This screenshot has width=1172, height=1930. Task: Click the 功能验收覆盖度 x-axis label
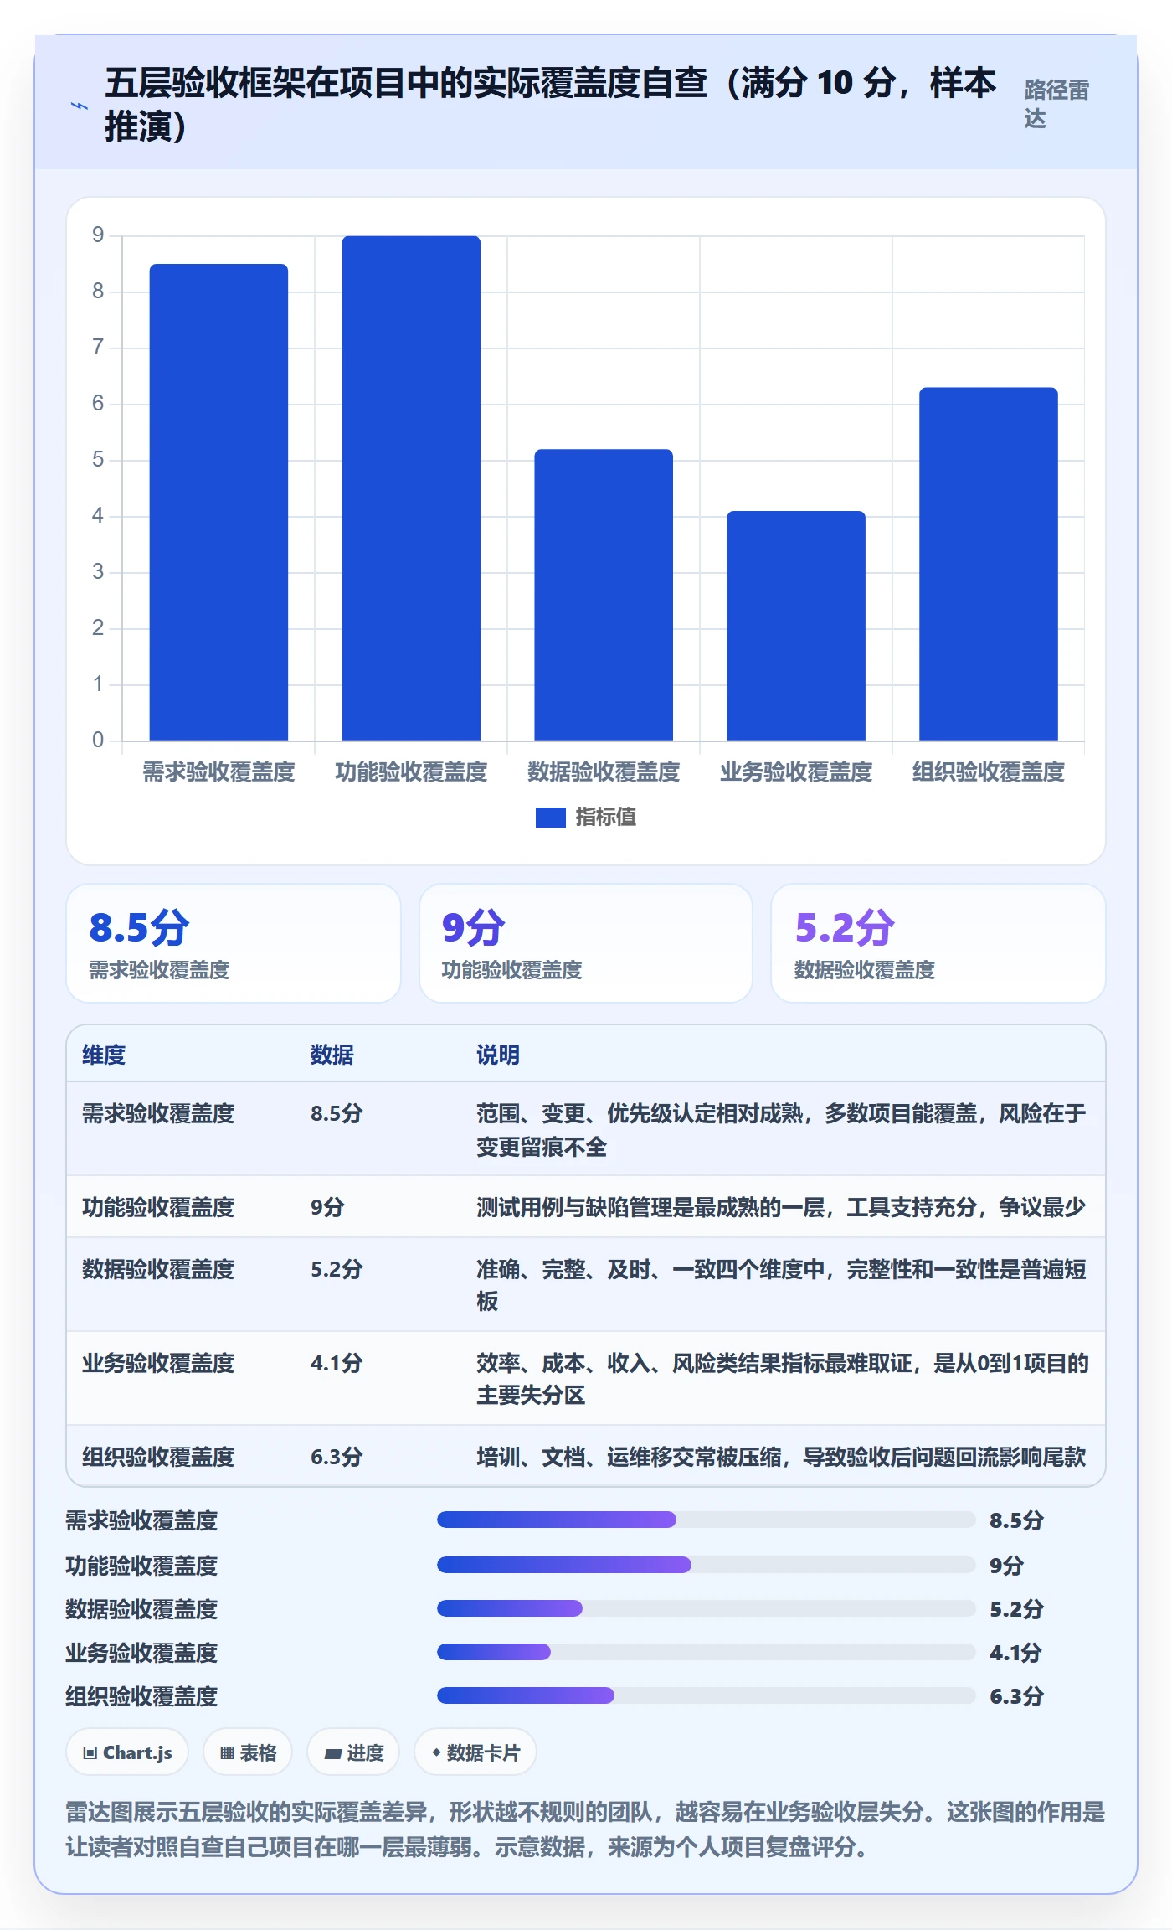(411, 771)
